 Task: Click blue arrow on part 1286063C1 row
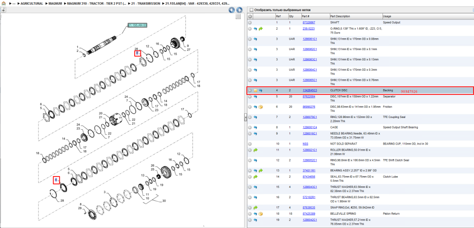(255, 59)
